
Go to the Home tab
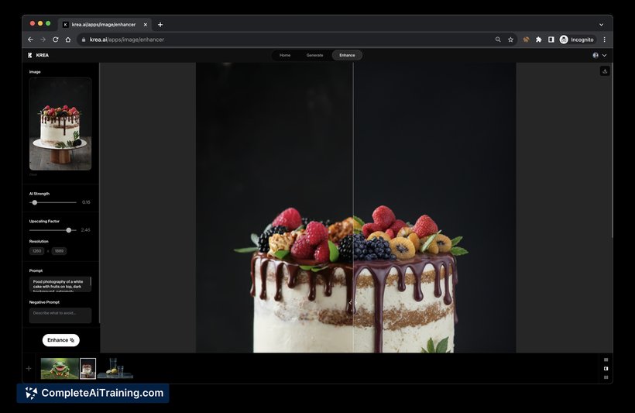tap(285, 55)
